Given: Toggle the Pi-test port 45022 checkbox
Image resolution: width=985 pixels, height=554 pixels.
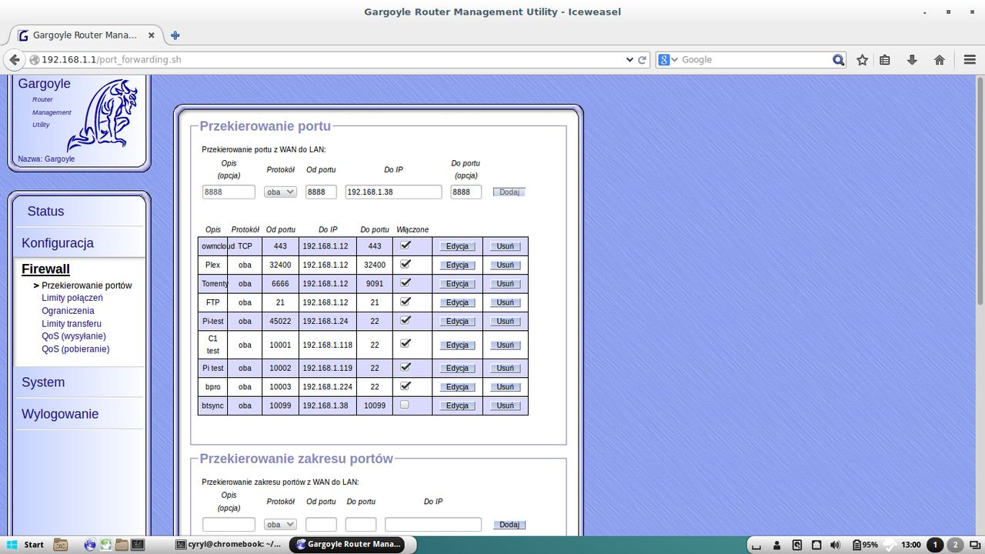Looking at the screenshot, I should (x=406, y=320).
